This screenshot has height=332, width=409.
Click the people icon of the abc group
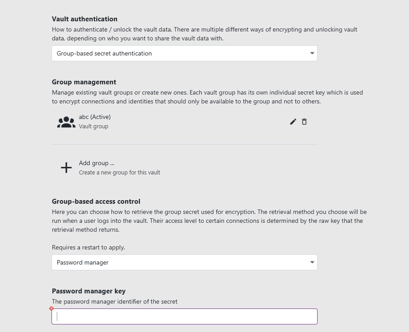(x=66, y=122)
